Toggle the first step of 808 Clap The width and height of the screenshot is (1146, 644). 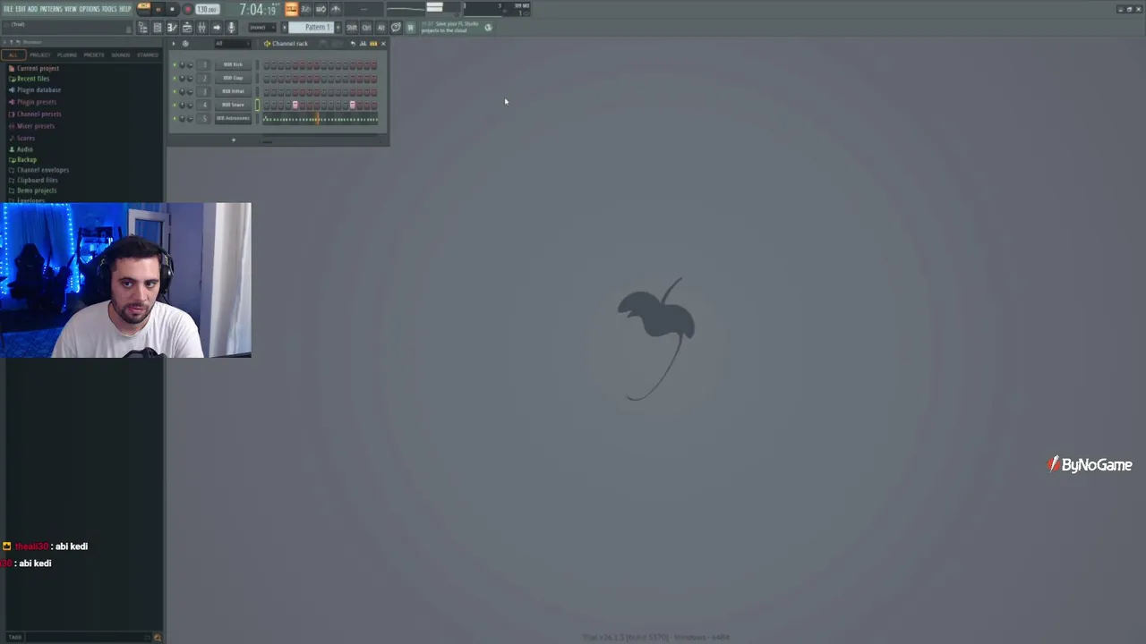267,78
